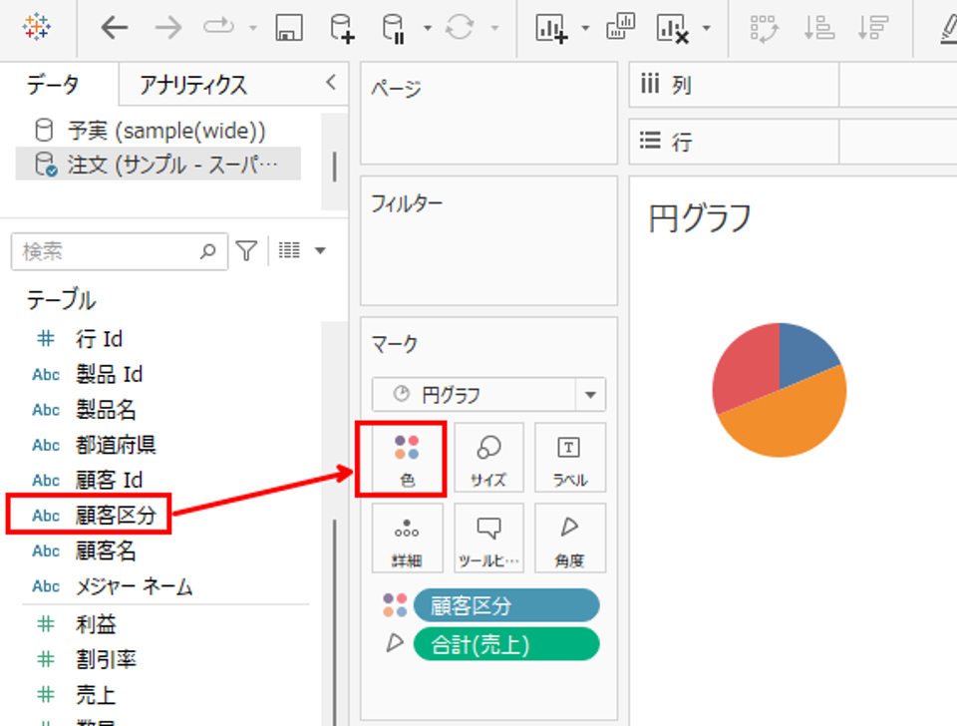
Task: Click the magnifier icon in the search box
Action: [208, 250]
